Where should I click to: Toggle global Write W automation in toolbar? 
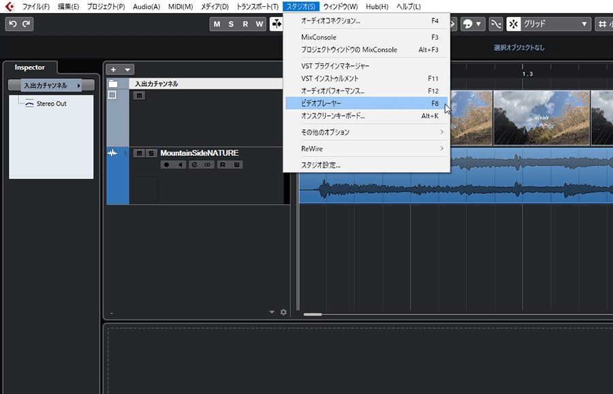(x=260, y=24)
